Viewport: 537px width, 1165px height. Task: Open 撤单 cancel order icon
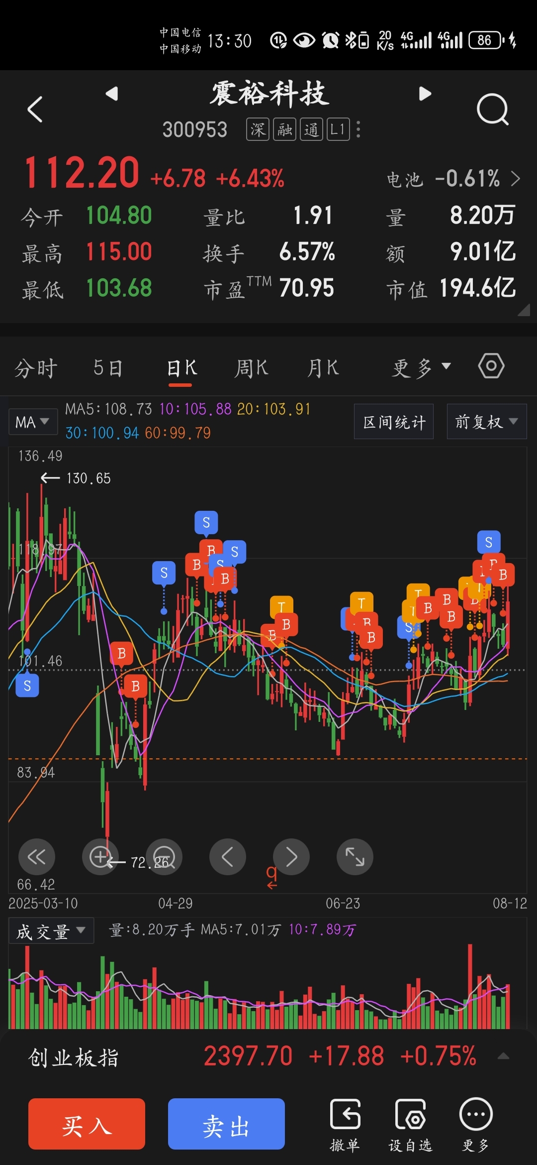tap(345, 1125)
